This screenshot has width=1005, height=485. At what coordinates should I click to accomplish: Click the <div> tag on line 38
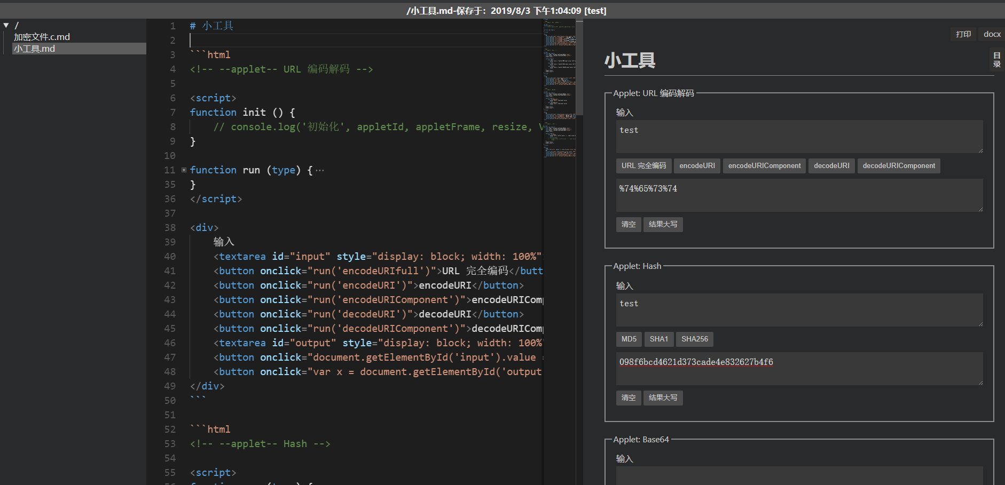click(204, 227)
